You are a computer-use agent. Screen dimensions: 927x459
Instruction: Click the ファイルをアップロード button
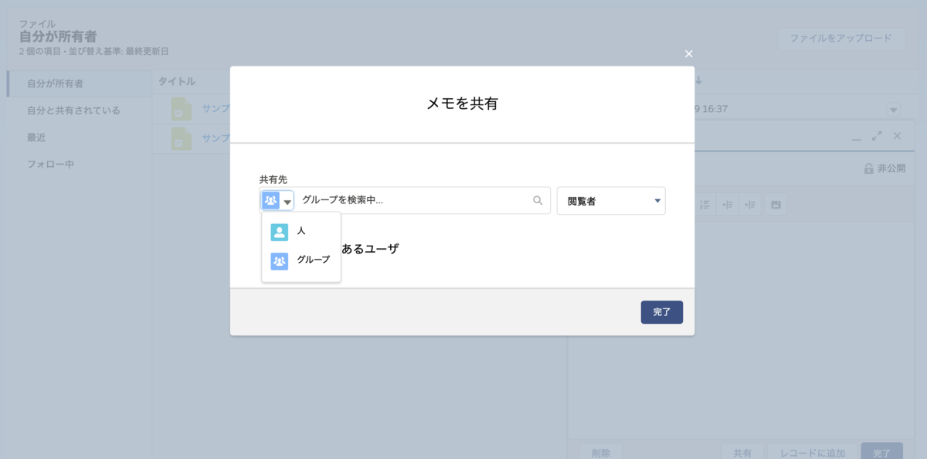point(842,38)
